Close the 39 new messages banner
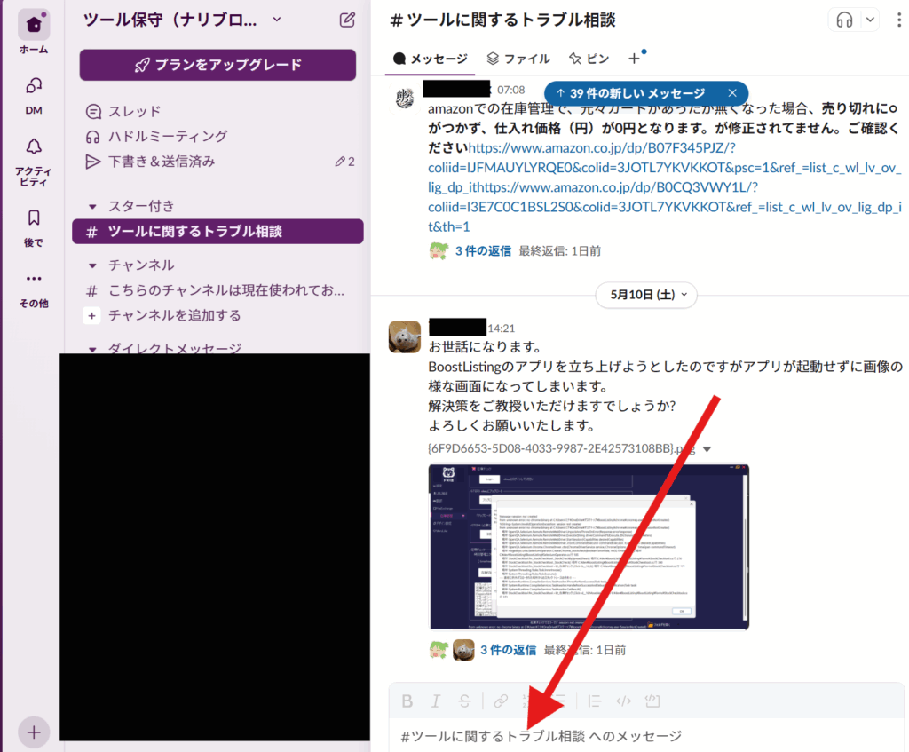This screenshot has height=752, width=909. (731, 93)
